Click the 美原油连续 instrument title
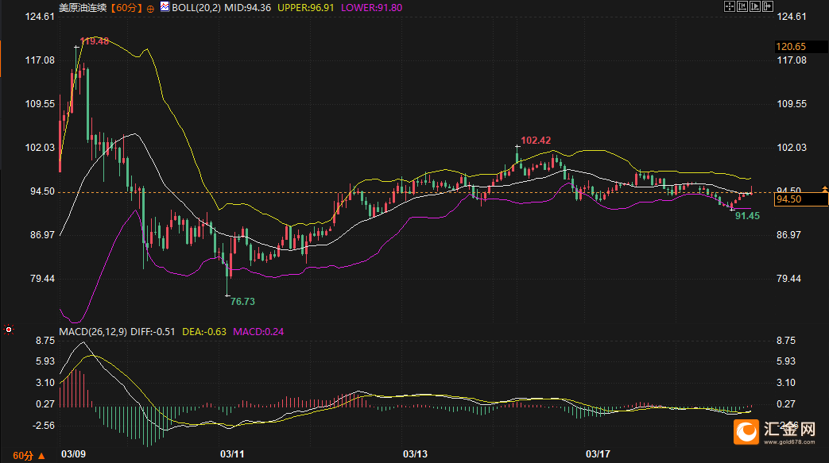This screenshot has height=463, width=829. point(83,7)
